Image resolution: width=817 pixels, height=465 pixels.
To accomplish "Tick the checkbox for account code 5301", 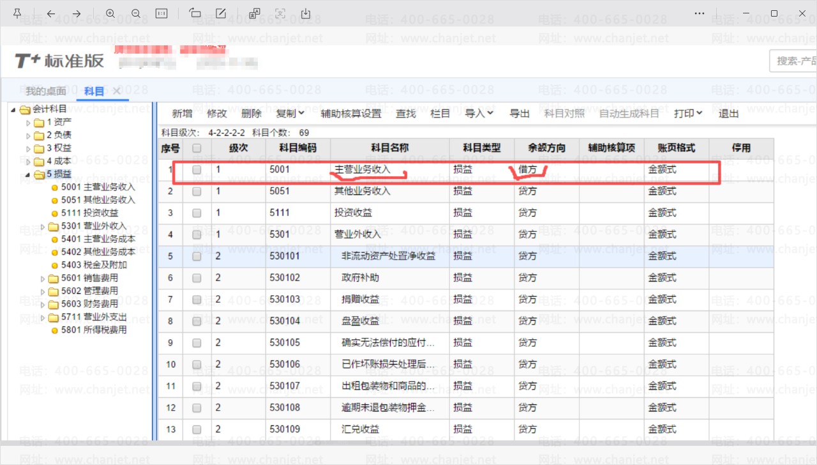I will (x=197, y=234).
